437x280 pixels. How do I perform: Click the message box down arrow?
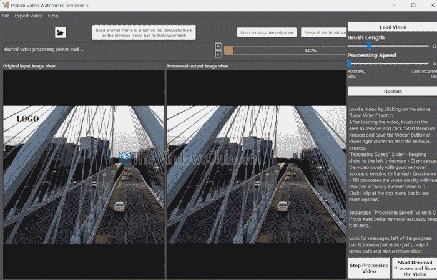pos(219,54)
